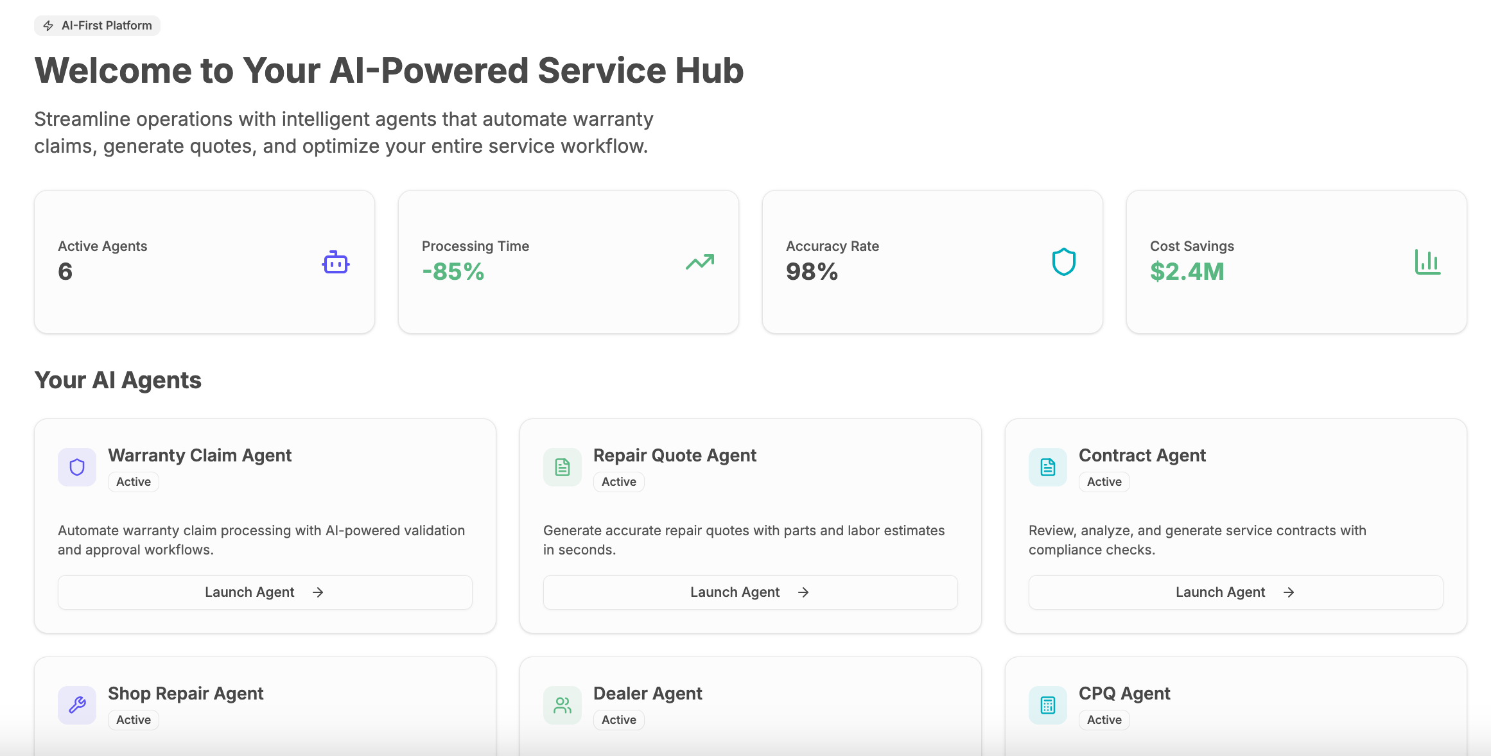Open the Shop Repair Agent title

point(186,693)
